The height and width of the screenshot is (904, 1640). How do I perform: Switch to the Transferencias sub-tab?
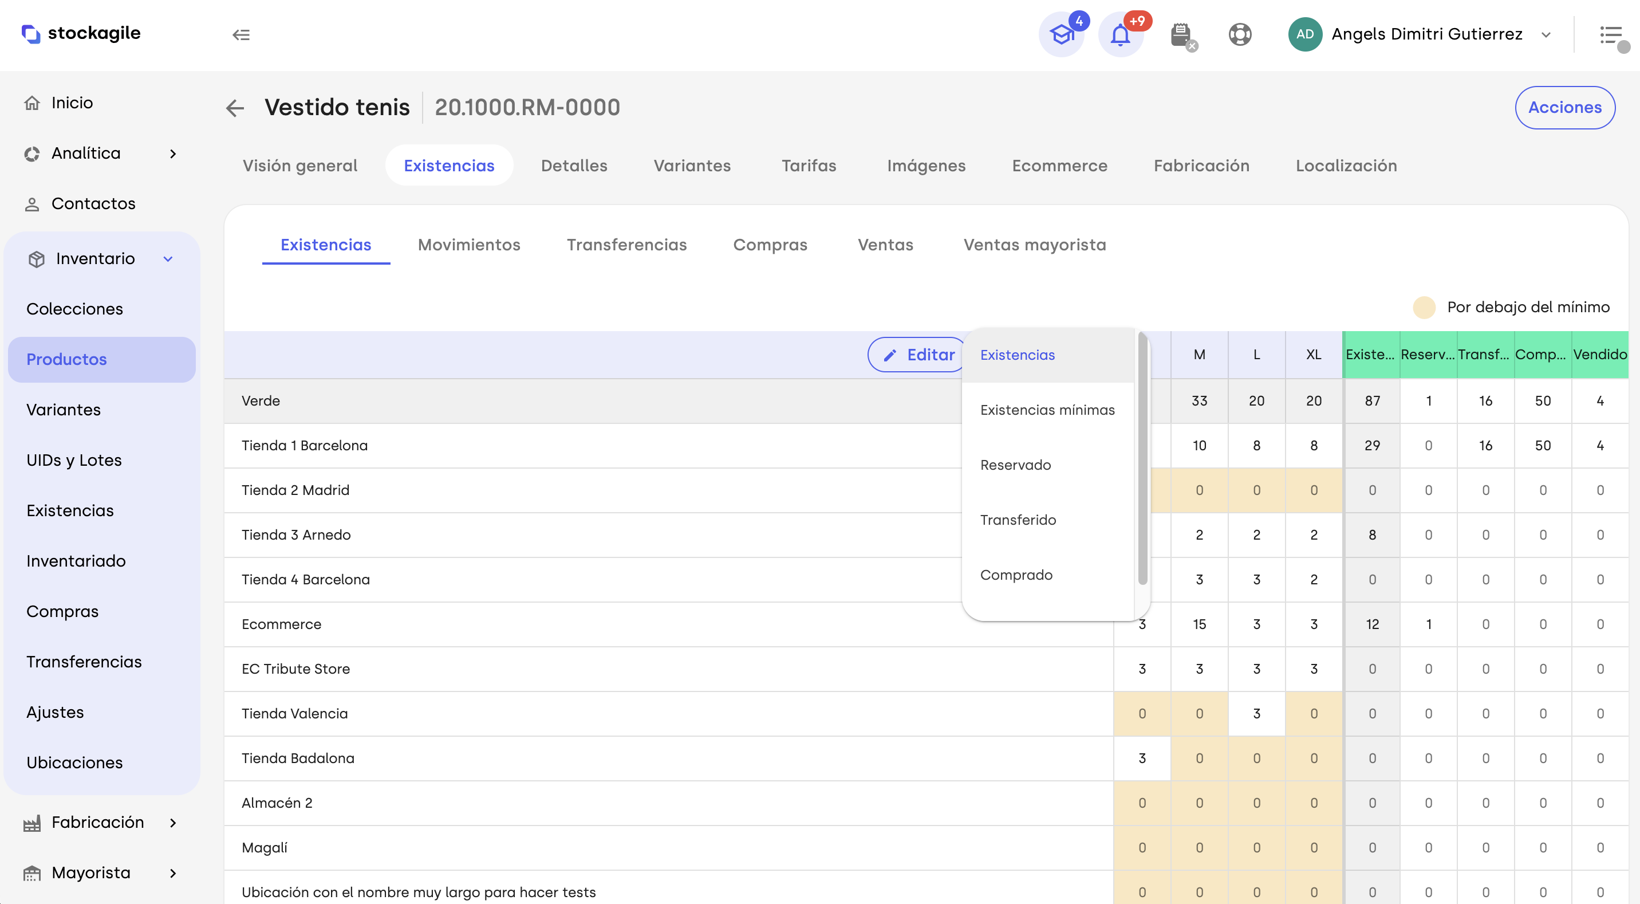tap(626, 245)
